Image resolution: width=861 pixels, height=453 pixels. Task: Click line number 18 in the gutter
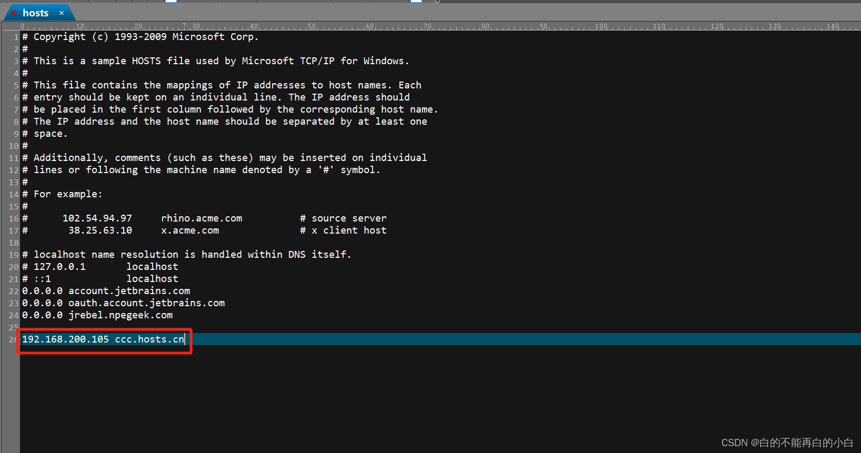click(x=14, y=243)
